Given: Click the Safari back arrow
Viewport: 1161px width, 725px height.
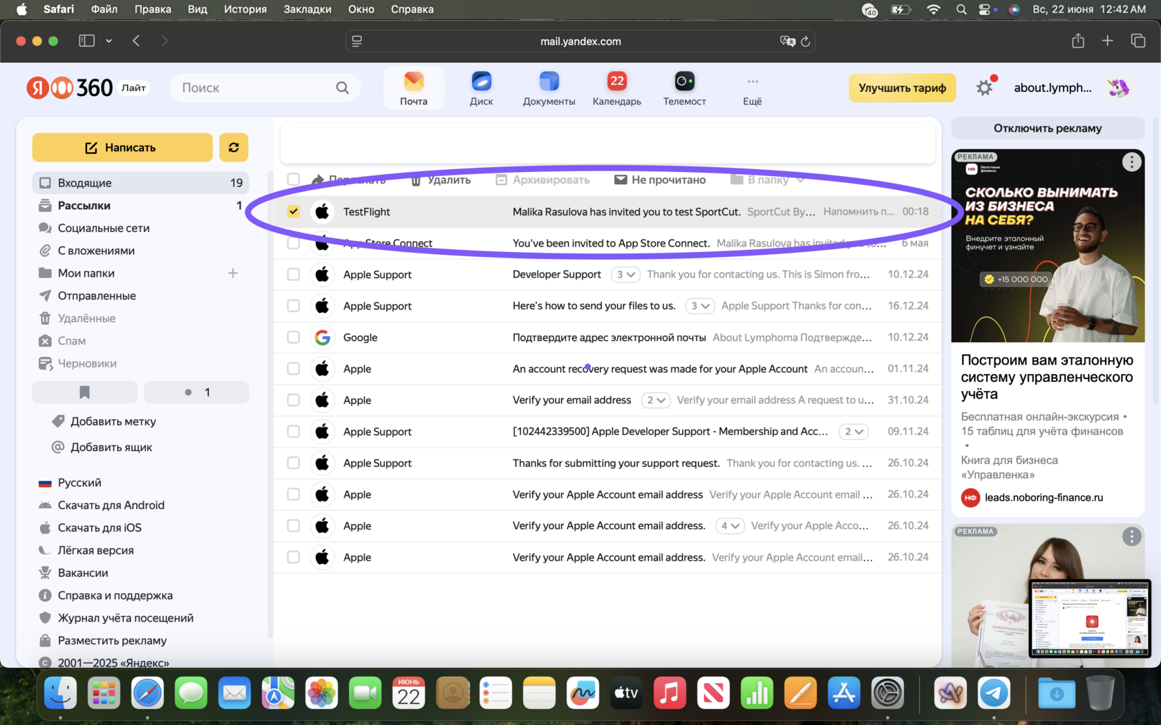Looking at the screenshot, I should pos(136,41).
